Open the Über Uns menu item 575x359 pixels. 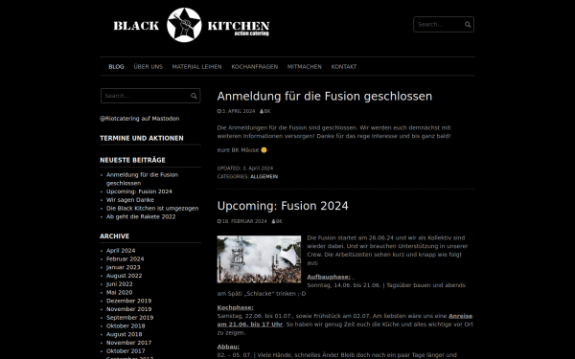click(x=149, y=67)
